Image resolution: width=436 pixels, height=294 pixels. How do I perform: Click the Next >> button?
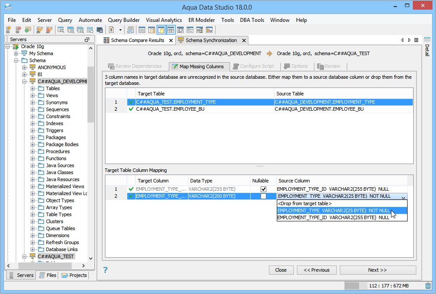coord(377,270)
